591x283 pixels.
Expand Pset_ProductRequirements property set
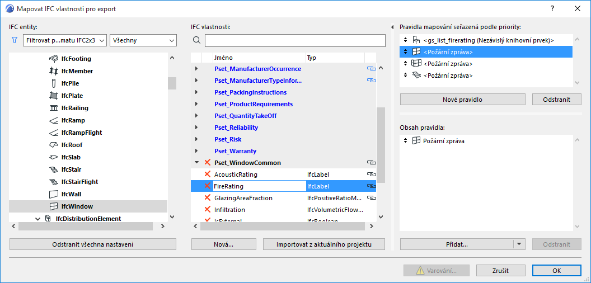196,104
